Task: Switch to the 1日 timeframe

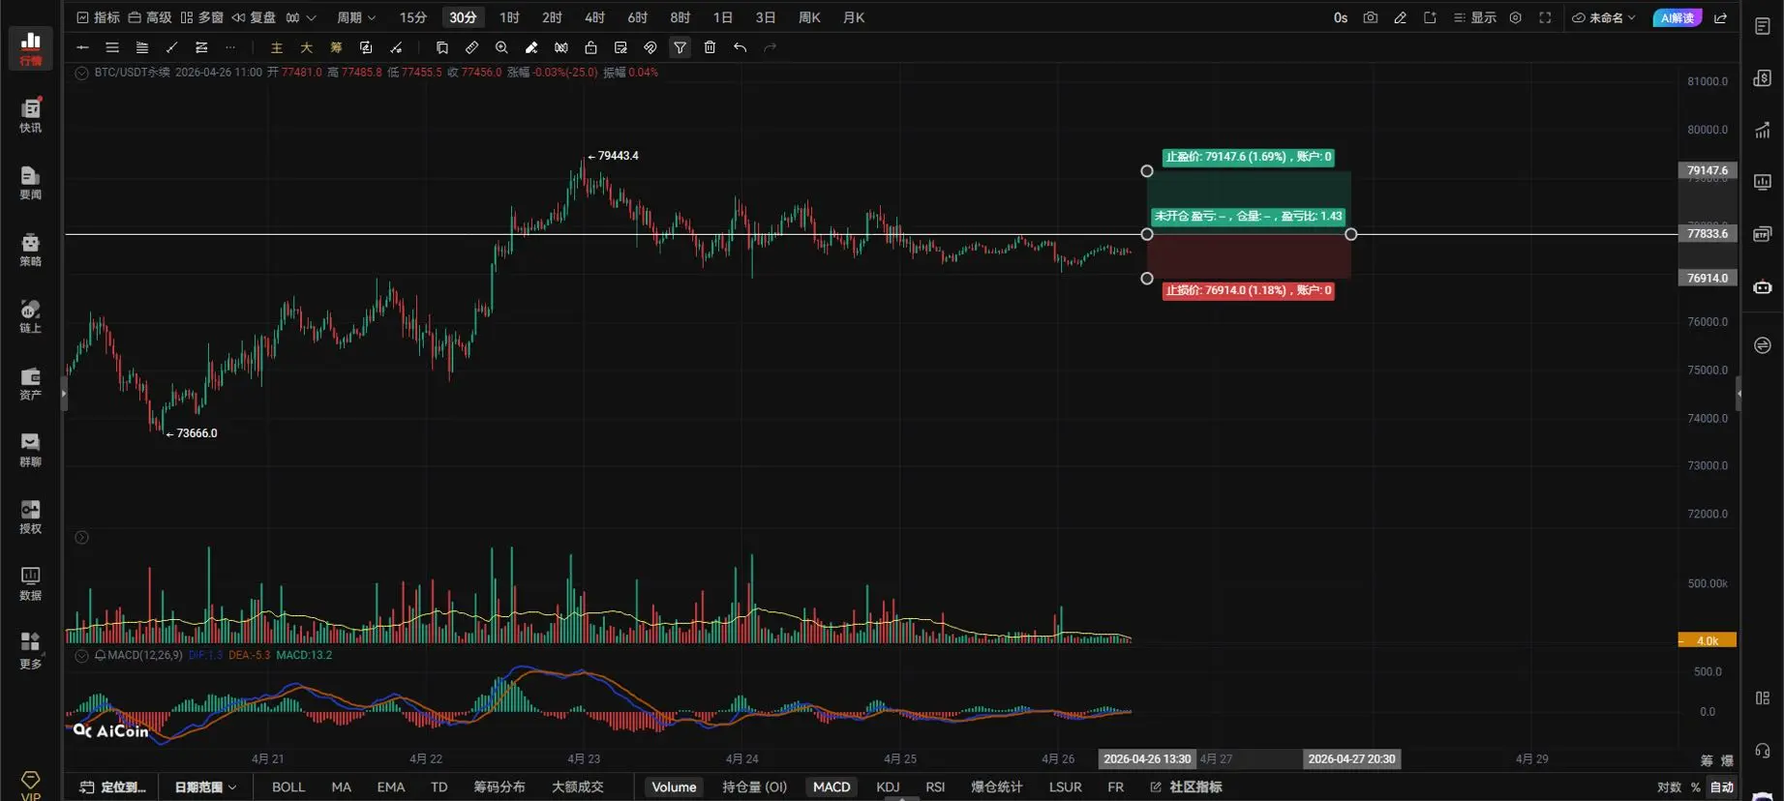Action: point(722,17)
